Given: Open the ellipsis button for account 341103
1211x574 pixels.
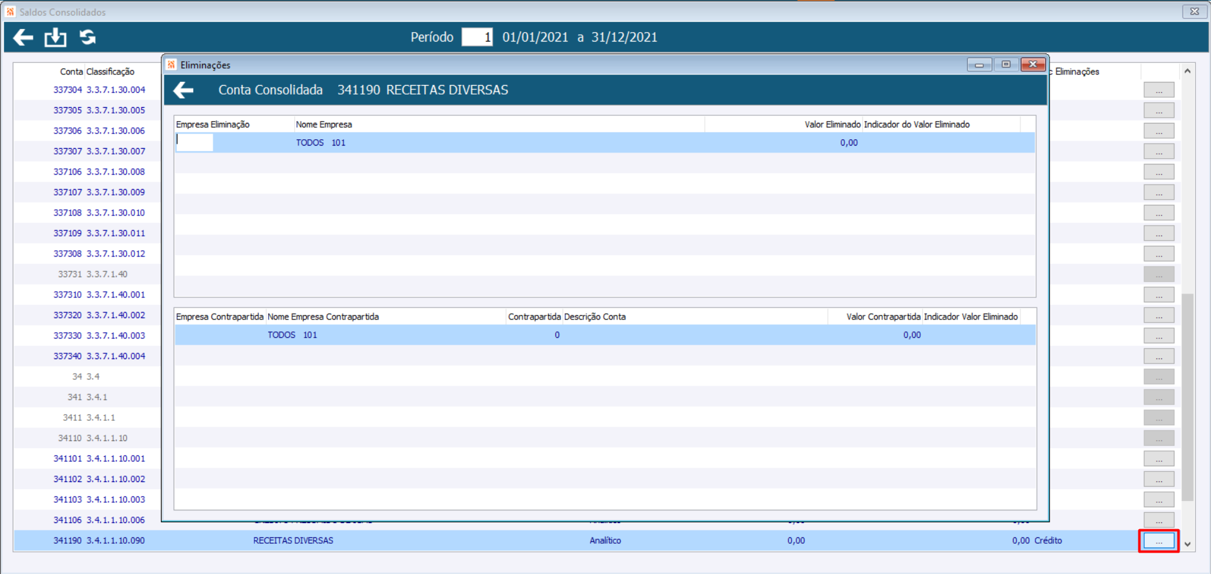Looking at the screenshot, I should [1159, 500].
